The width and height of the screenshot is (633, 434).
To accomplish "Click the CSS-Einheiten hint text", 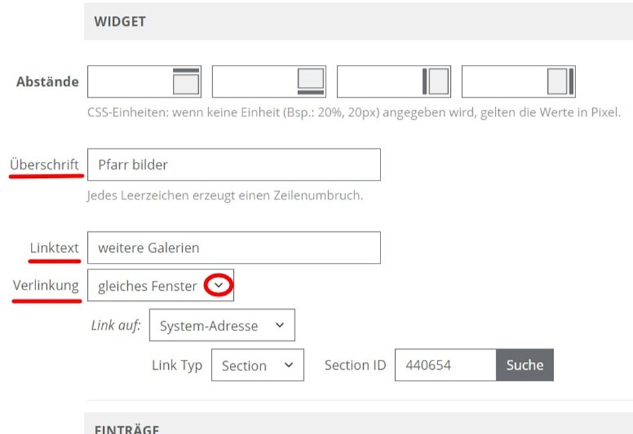I will click(354, 112).
